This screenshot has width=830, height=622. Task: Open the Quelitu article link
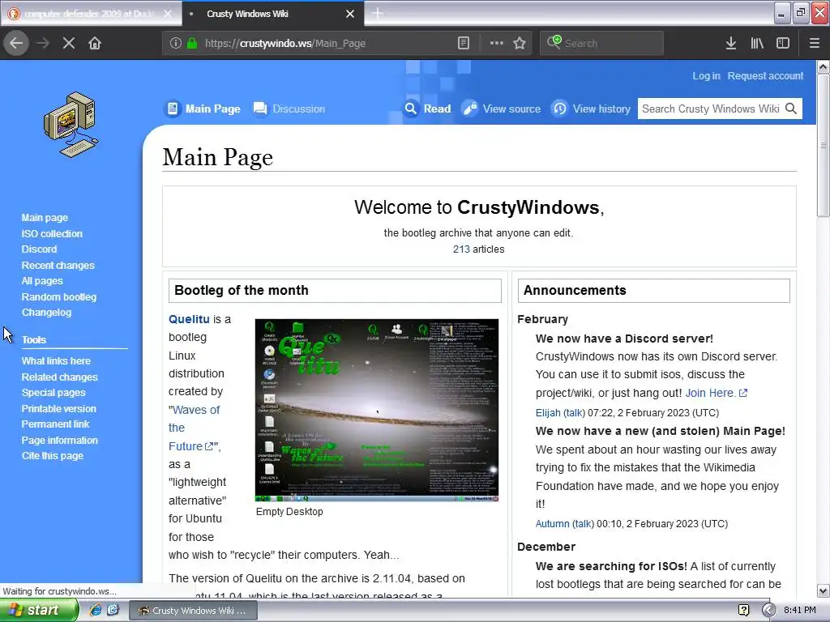(x=189, y=319)
